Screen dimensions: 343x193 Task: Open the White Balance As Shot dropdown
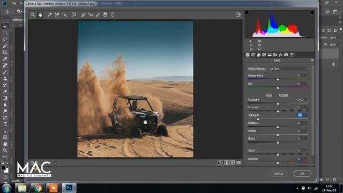(288, 69)
